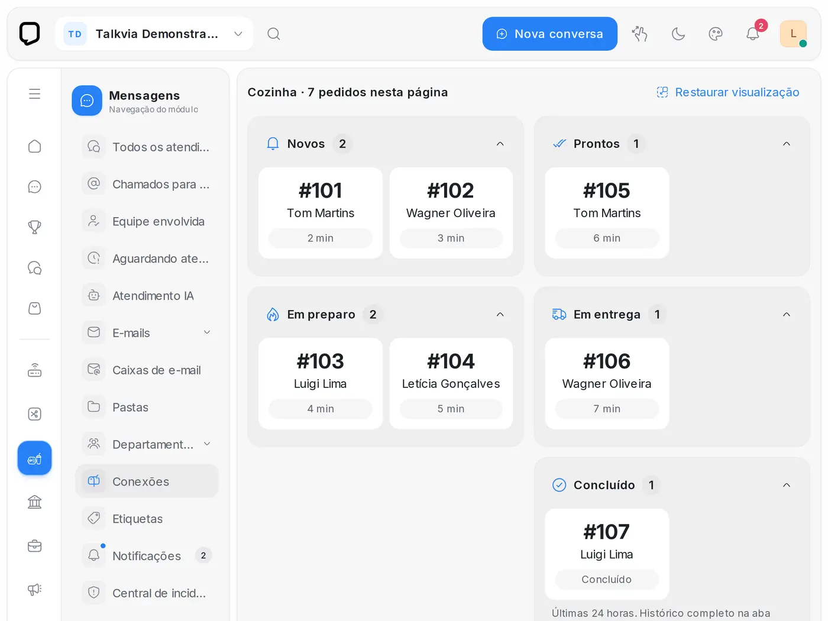Open chat bubble icon in left rail
828x621 pixels.
point(35,187)
